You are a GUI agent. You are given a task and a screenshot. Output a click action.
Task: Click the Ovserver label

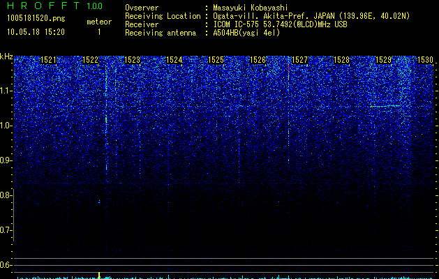[142, 8]
